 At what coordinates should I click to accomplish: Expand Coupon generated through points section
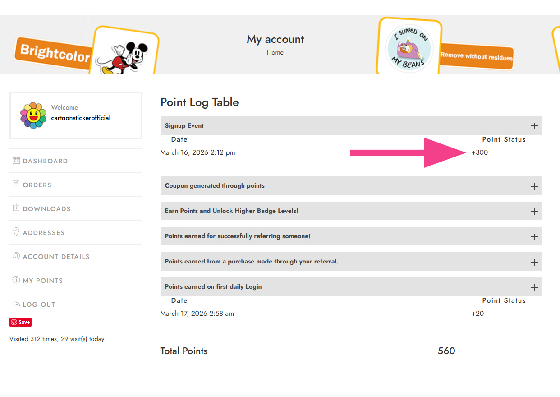(534, 186)
